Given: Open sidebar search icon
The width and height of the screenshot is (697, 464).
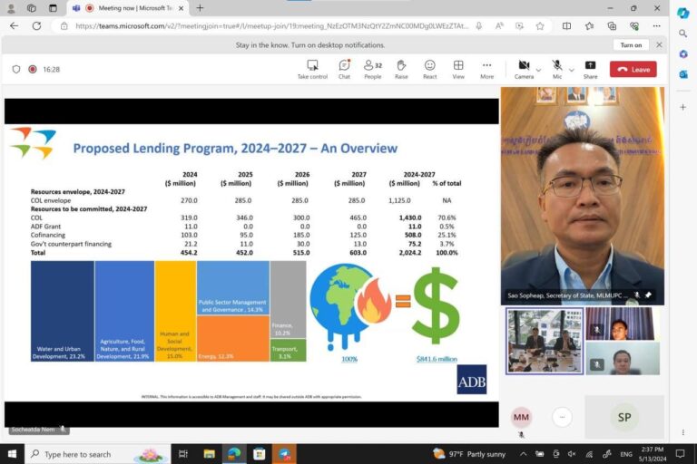Looking at the screenshot, I should click(x=683, y=34).
